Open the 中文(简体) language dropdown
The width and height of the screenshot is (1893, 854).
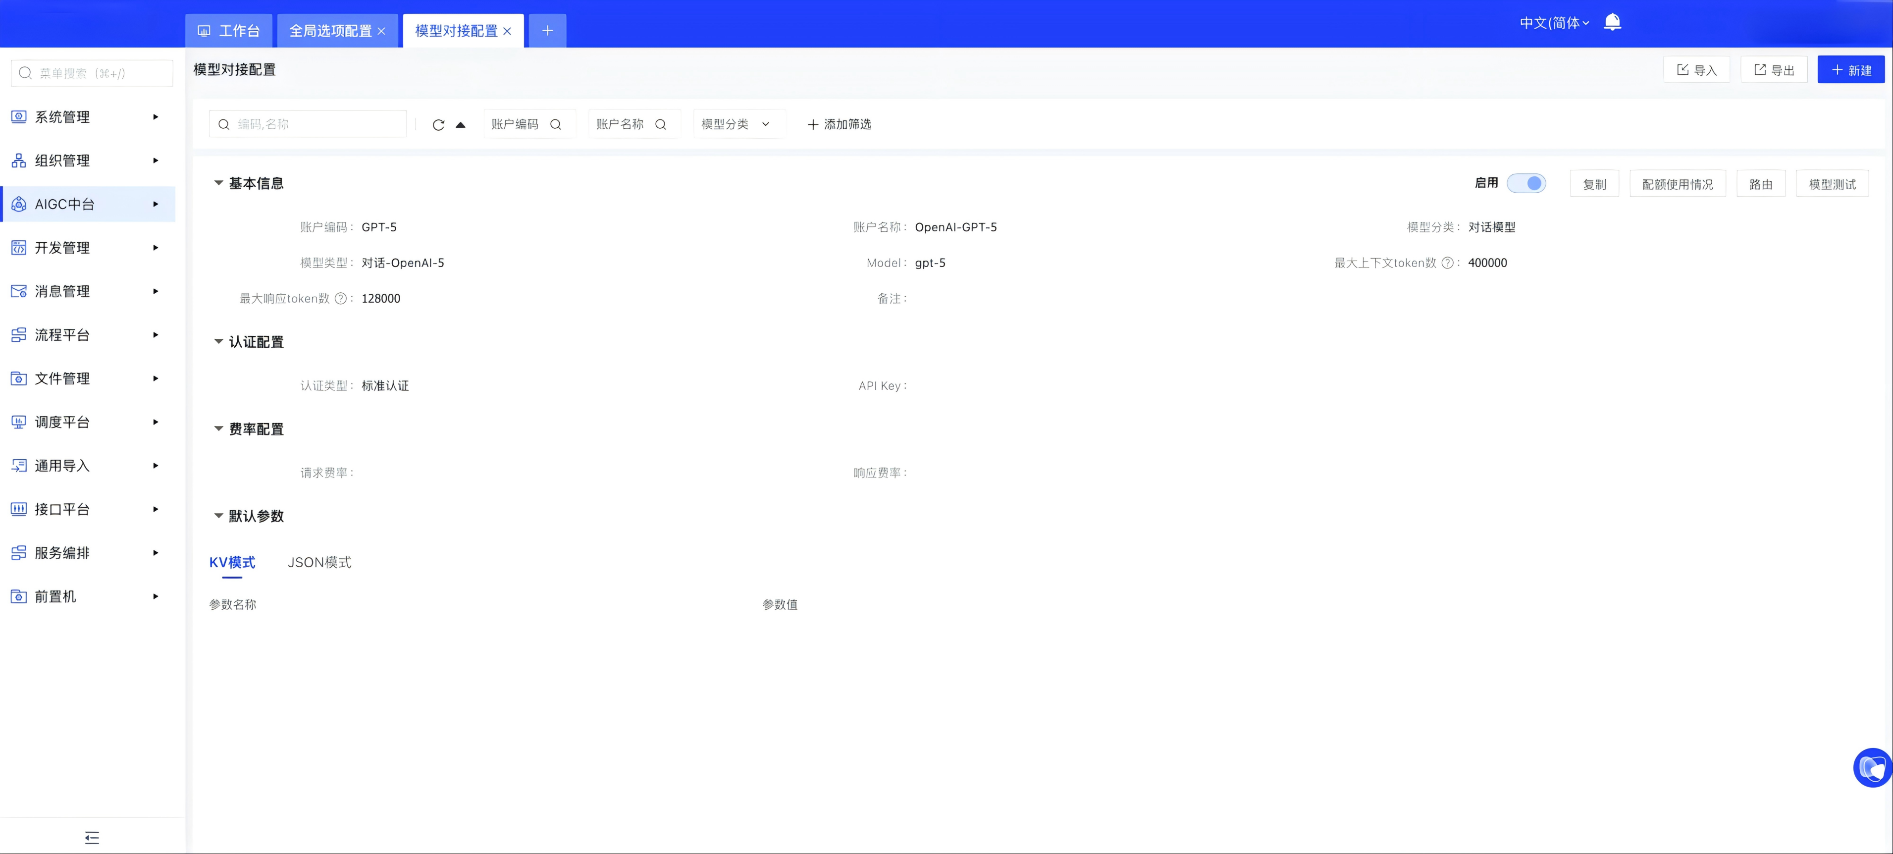click(x=1554, y=23)
